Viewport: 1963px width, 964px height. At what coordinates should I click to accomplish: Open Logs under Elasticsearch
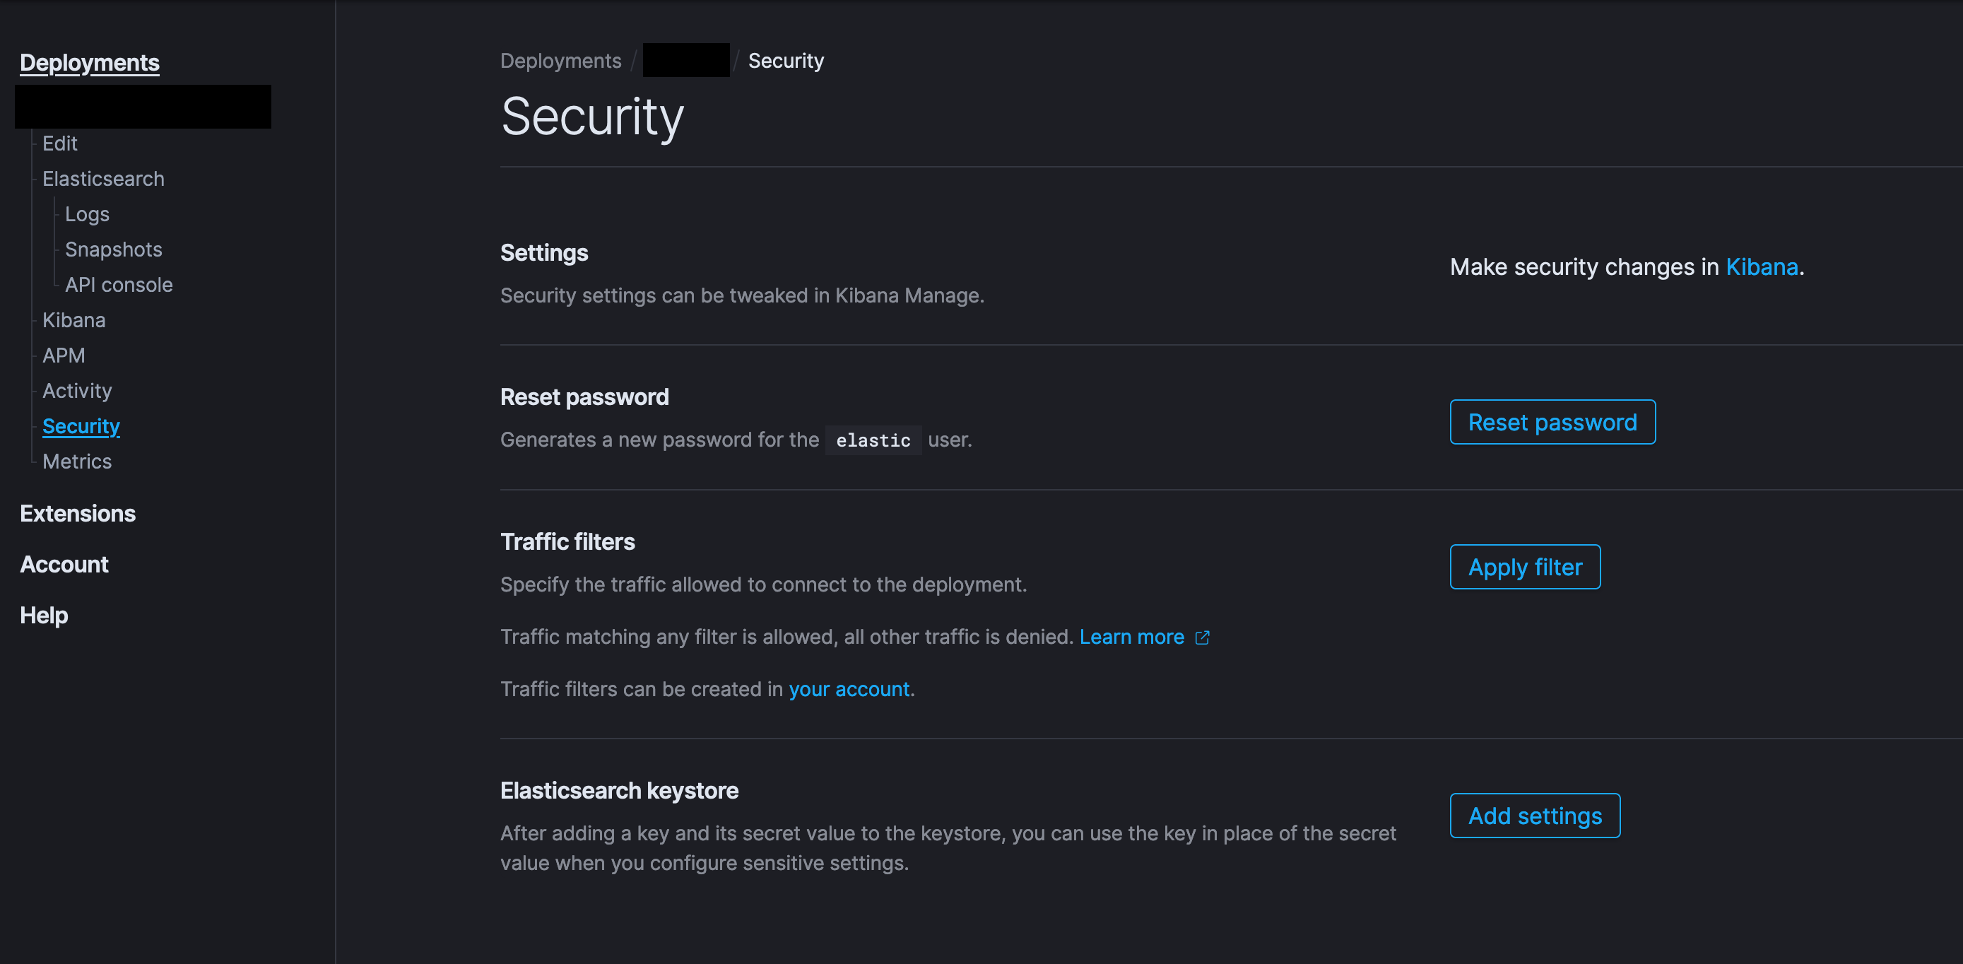pyautogui.click(x=87, y=214)
